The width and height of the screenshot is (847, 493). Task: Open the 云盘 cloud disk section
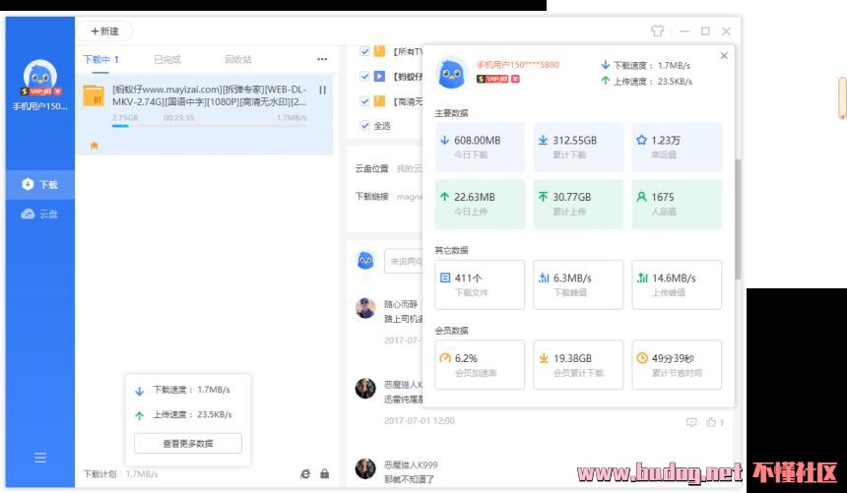tap(40, 214)
